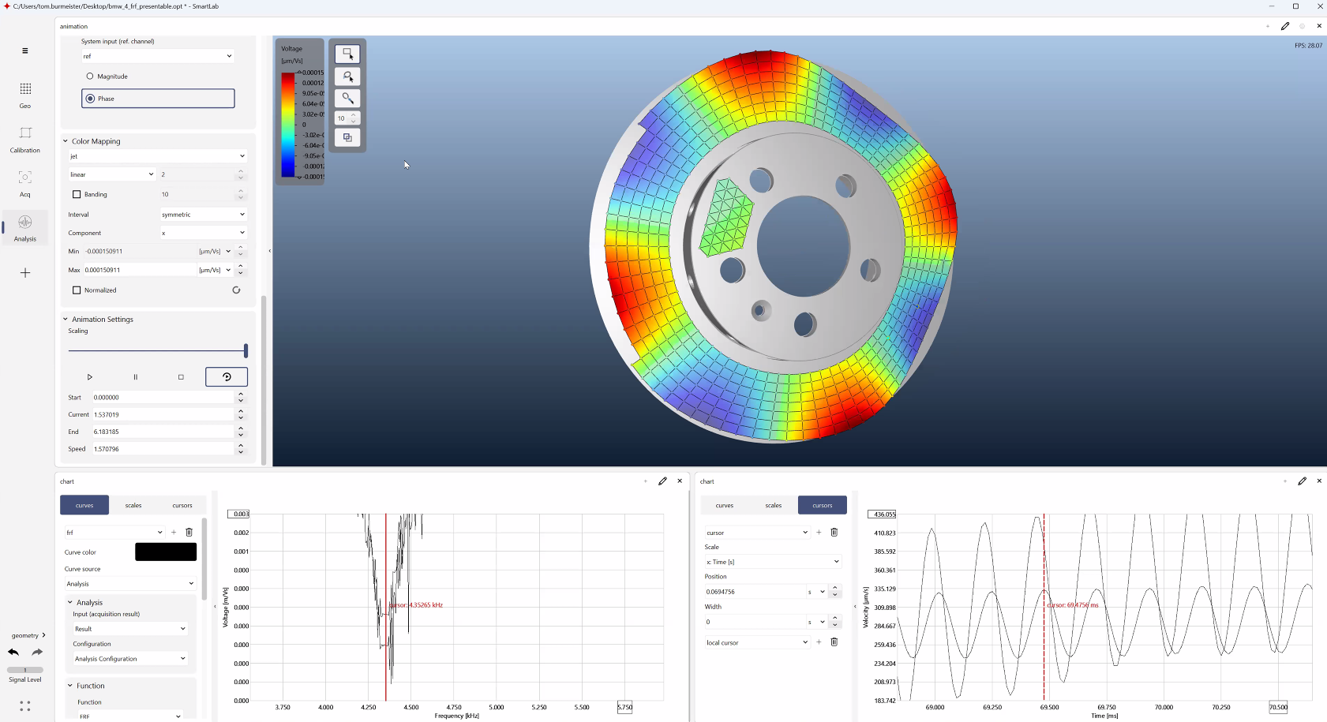Pick the brush selection tool in viewport
The height and width of the screenshot is (722, 1327).
(x=347, y=99)
